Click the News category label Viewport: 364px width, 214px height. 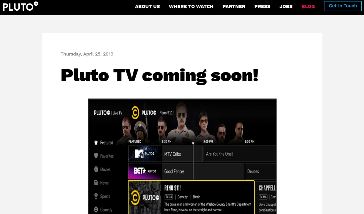(x=104, y=183)
